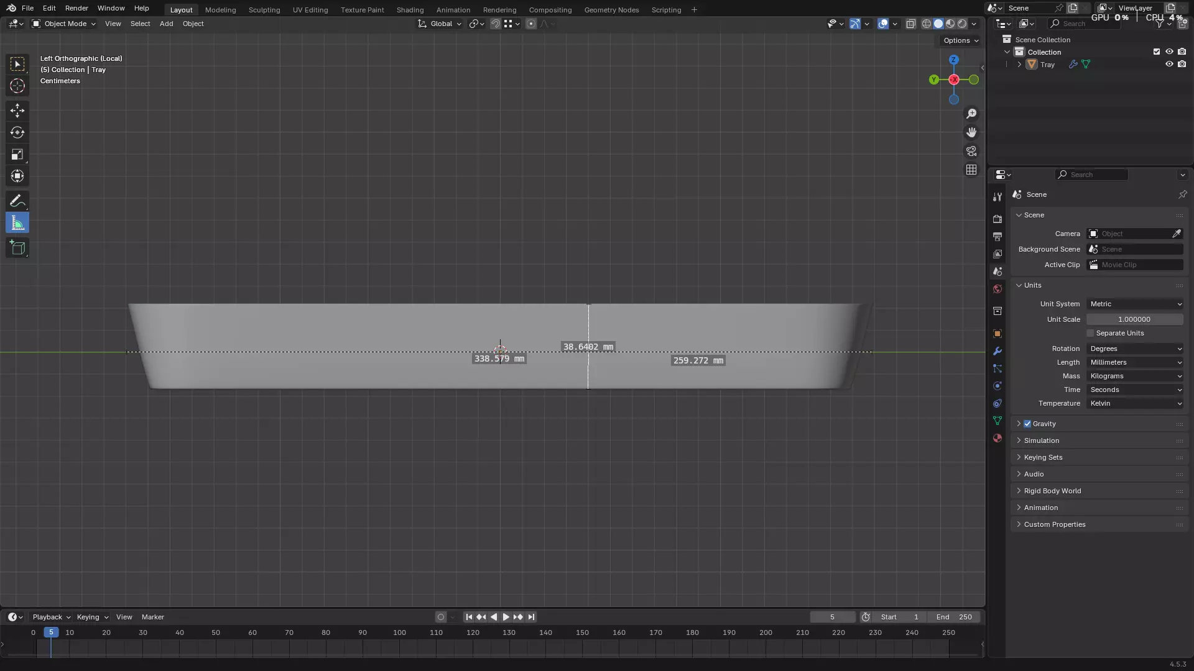The image size is (1194, 671).
Task: Select the Measure tool in toolbar
Action: pos(17,223)
